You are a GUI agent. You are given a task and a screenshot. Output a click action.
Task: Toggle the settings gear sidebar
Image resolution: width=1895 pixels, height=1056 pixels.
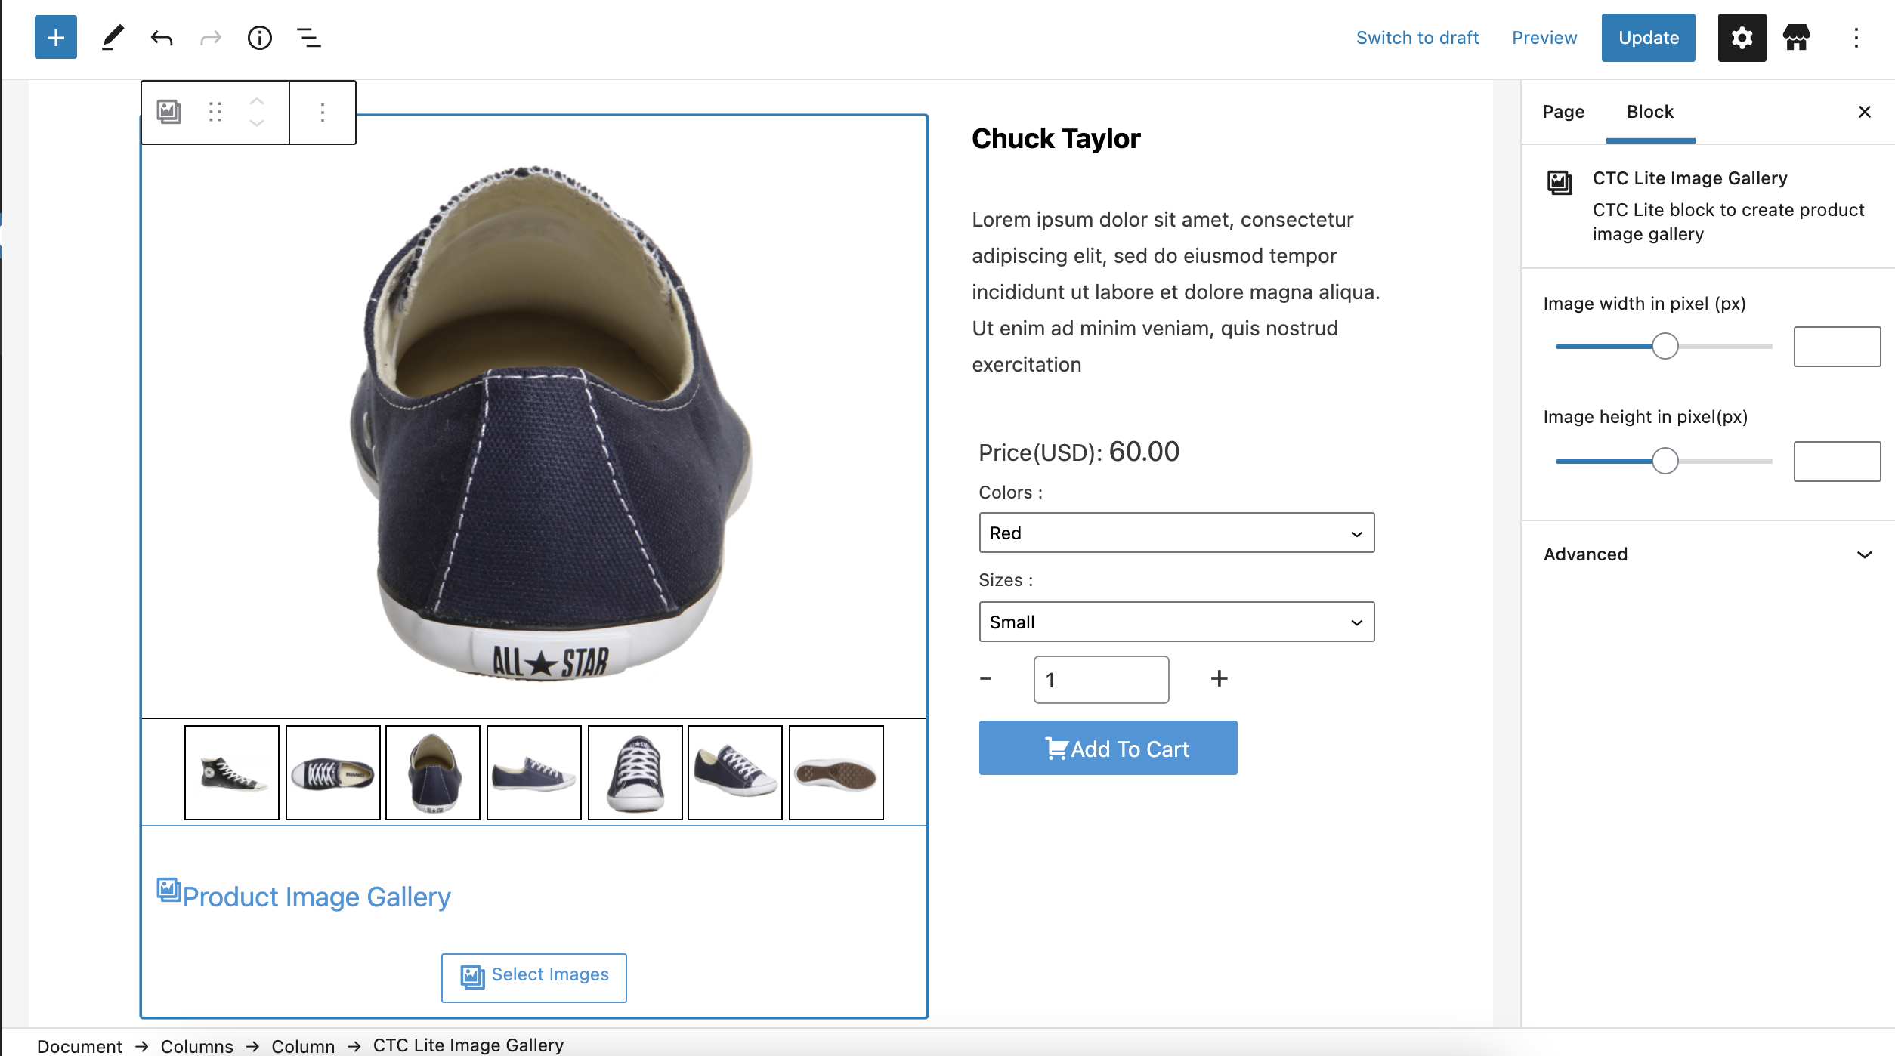click(x=1742, y=38)
